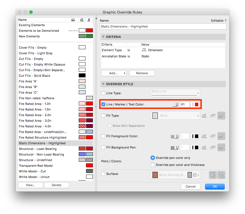Image resolution: width=245 pixels, height=214 pixels.
Task: Select Fire Area "B" rule
Action: pyautogui.click(x=55, y=87)
